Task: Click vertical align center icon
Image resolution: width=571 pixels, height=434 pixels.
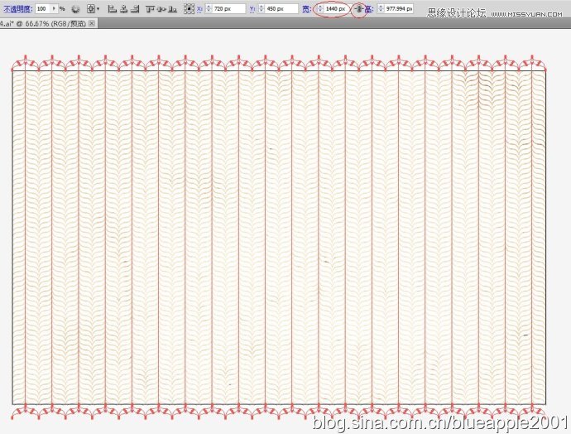Action: click(x=161, y=9)
